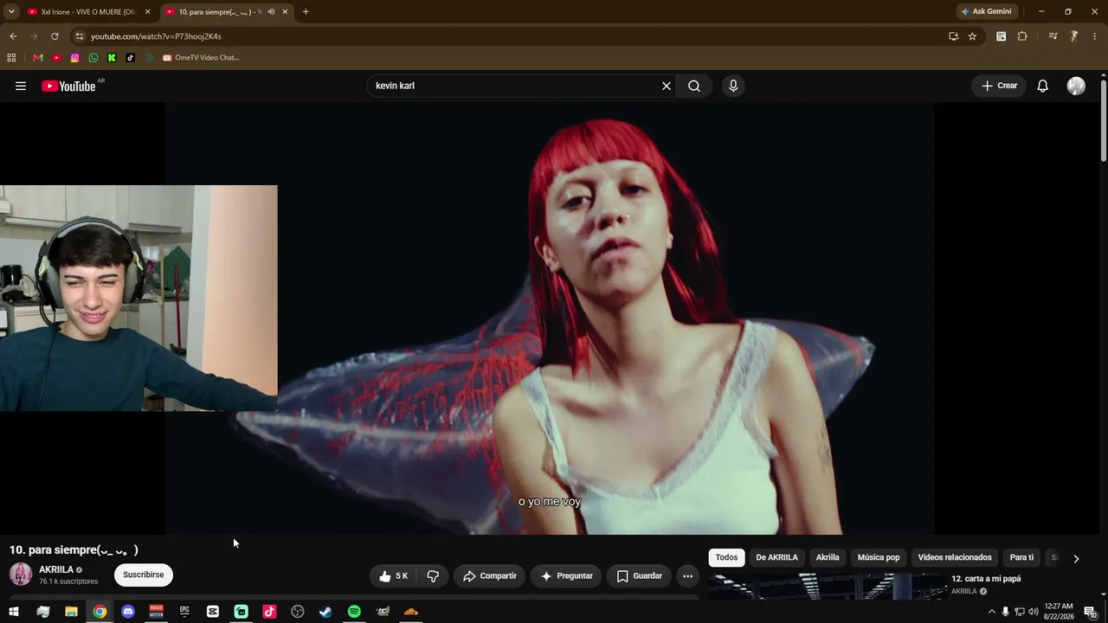Open the apps grid in bookmarks bar
The image size is (1108, 623).
click(x=11, y=58)
